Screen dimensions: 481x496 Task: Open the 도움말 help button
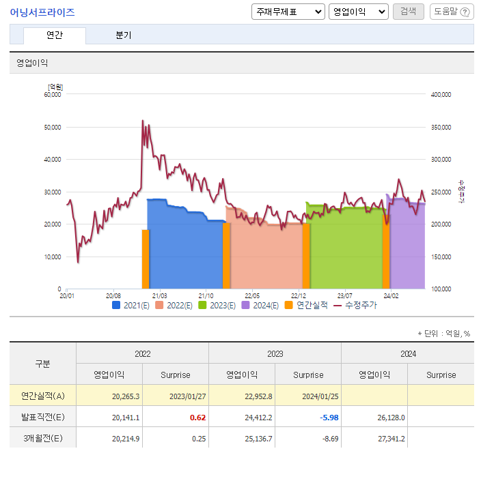click(452, 12)
